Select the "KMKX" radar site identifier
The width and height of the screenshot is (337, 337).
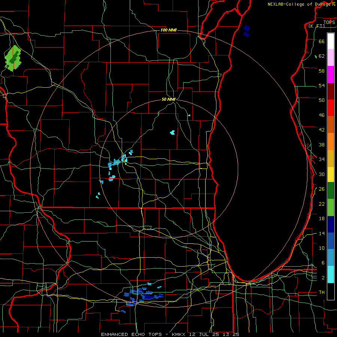coord(179,334)
